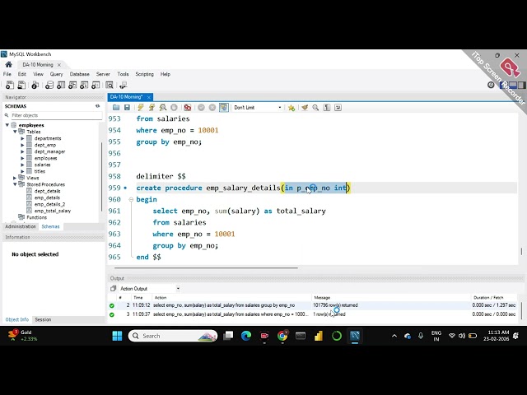
Task: Rollback transaction cross icon
Action: pos(212,108)
